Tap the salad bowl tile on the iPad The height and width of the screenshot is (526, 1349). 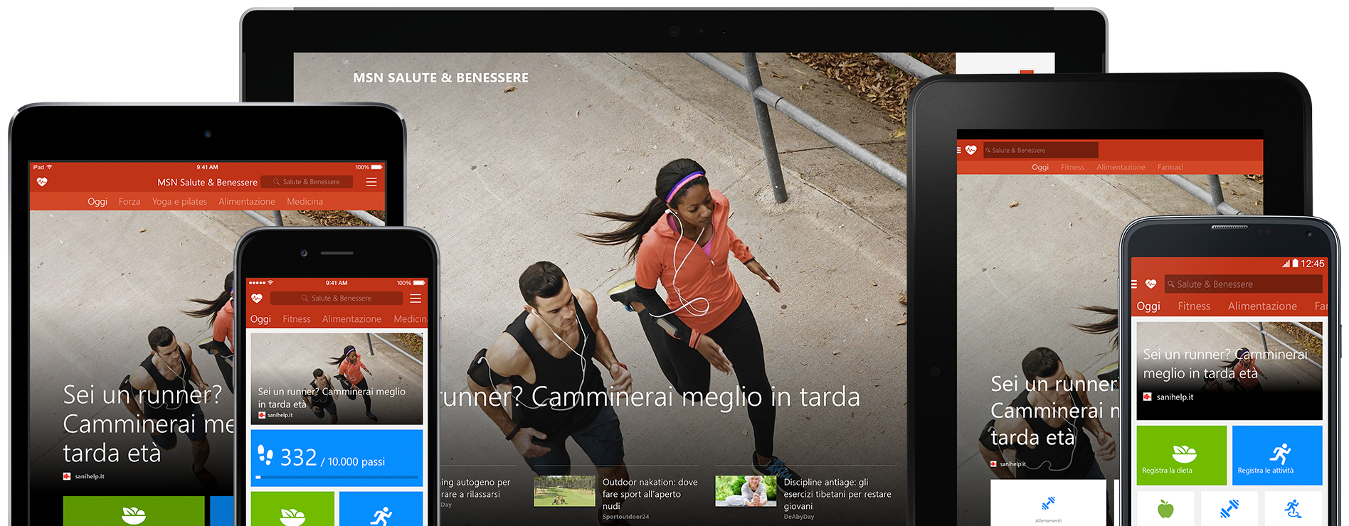[134, 511]
